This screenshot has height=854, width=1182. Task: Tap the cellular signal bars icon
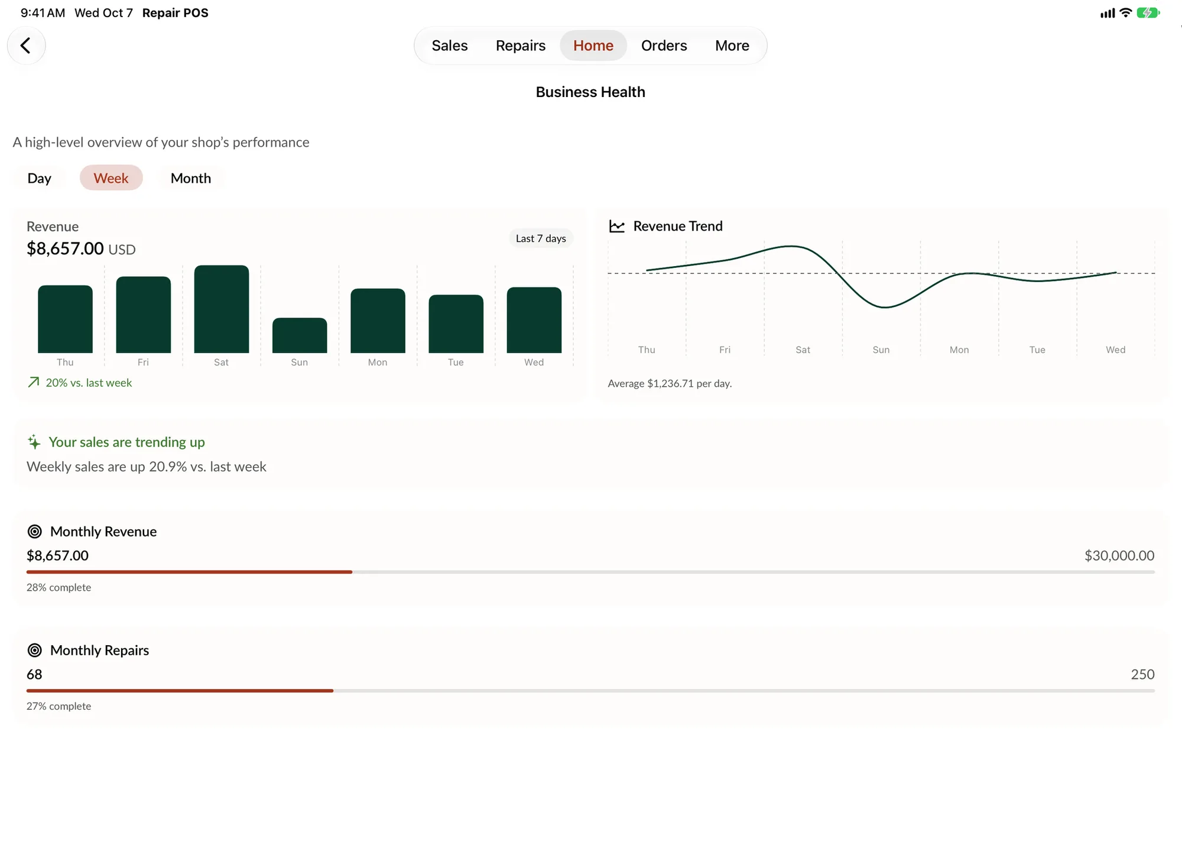[x=1108, y=13]
